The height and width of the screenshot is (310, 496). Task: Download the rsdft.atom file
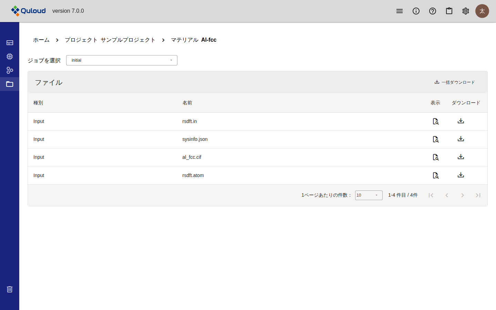tap(461, 175)
